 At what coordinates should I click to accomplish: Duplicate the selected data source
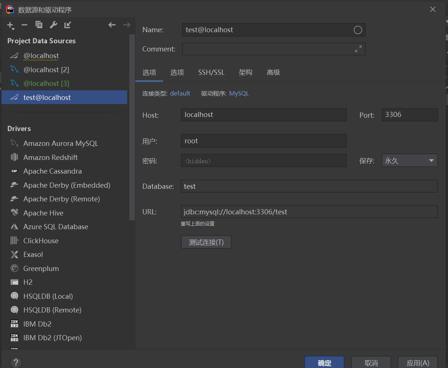coord(39,25)
